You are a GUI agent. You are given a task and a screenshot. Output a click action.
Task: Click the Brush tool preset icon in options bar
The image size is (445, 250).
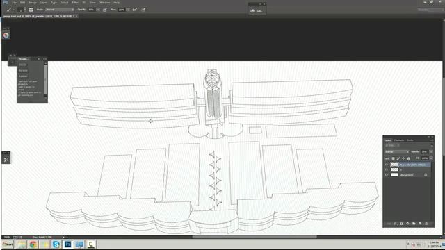pos(9,10)
